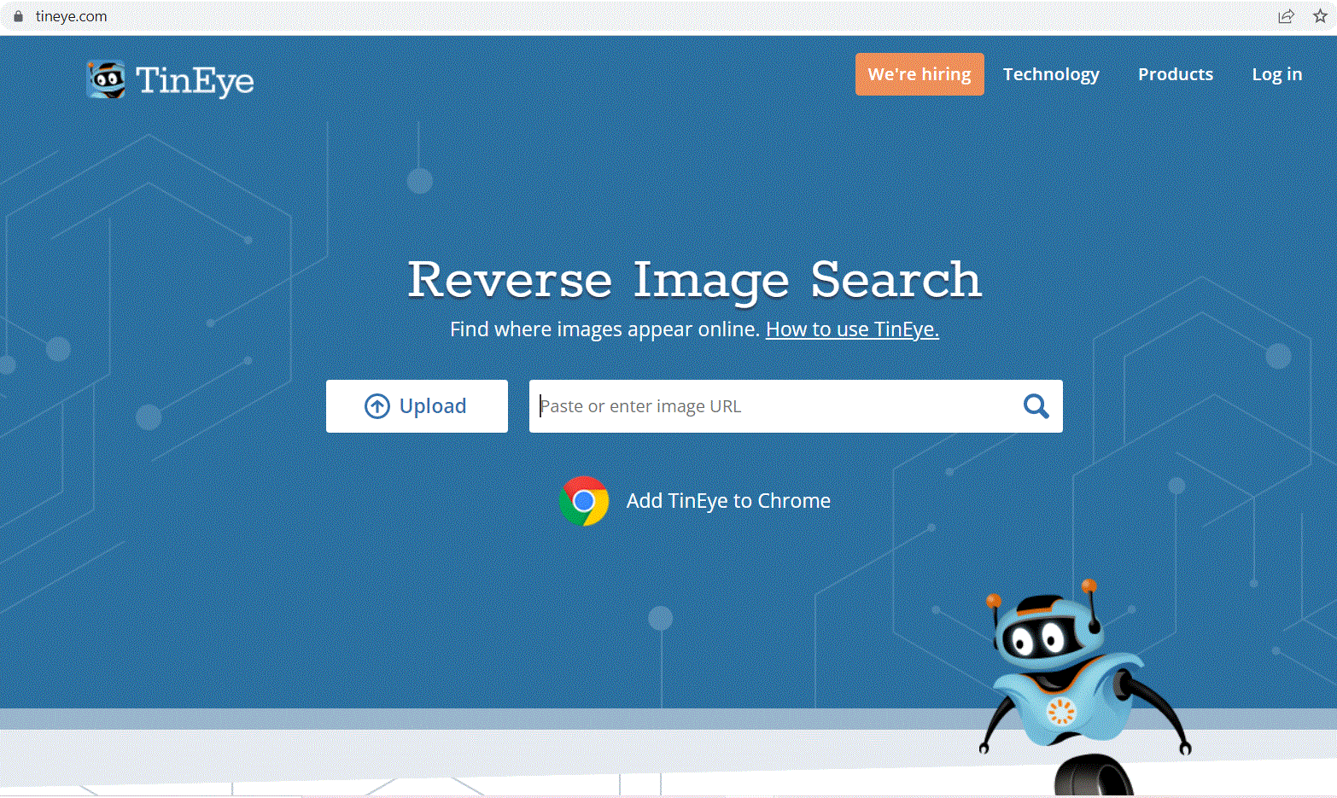Click the We're hiring button
This screenshot has width=1337, height=798.
point(920,74)
